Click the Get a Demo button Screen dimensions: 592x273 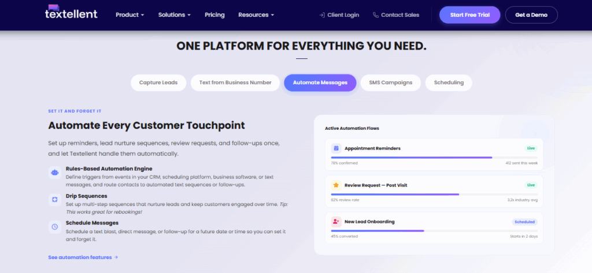531,15
